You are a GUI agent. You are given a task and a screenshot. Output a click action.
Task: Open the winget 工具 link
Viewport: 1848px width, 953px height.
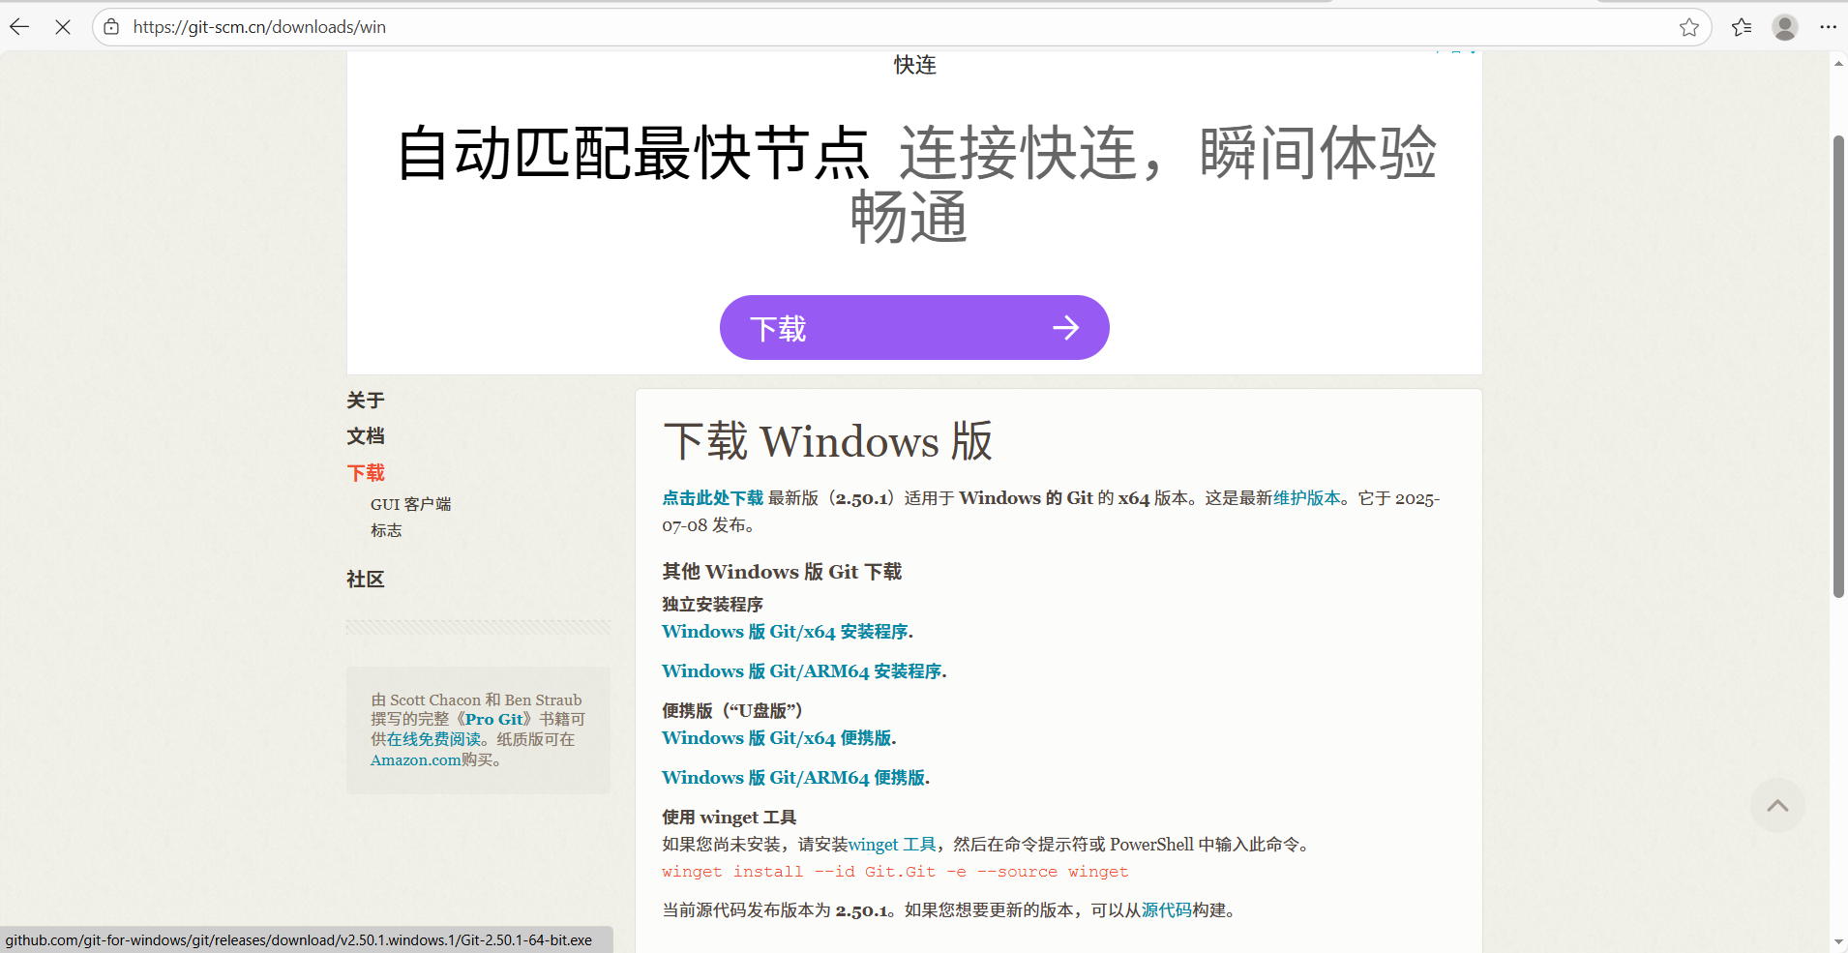[892, 845]
